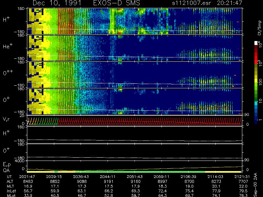Click the 'ALT' row header
The width and height of the screenshot is (263, 197).
(10, 182)
